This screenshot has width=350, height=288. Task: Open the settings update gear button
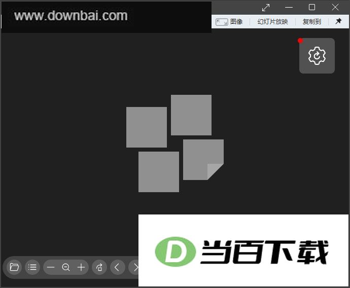click(317, 56)
